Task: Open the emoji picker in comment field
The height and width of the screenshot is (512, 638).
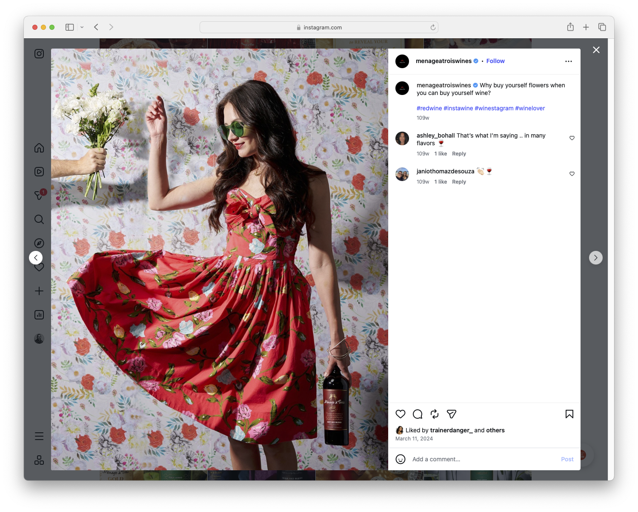Action: 401,459
